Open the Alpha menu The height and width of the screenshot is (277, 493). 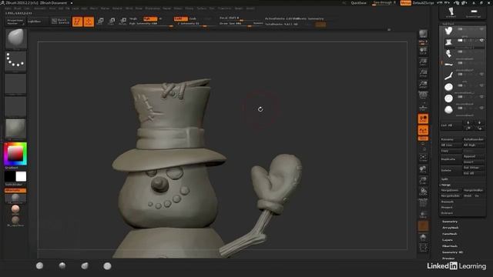pos(8,8)
